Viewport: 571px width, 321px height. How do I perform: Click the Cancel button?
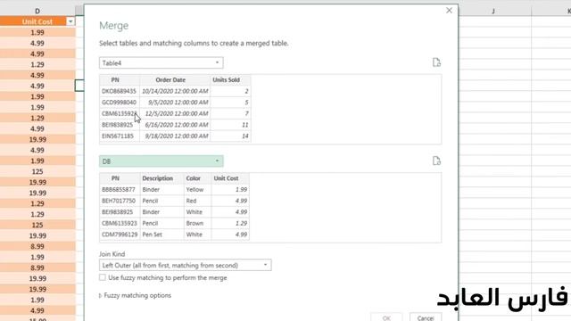click(x=426, y=317)
